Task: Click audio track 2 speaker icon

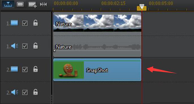Action: (x=15, y=92)
